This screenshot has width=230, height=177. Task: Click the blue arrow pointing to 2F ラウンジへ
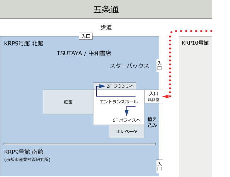(x=102, y=86)
